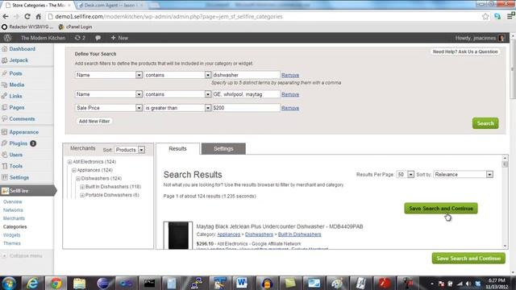Expand Portable Dishwashers (6) node
Screen dimensions: 516x290
click(82, 195)
